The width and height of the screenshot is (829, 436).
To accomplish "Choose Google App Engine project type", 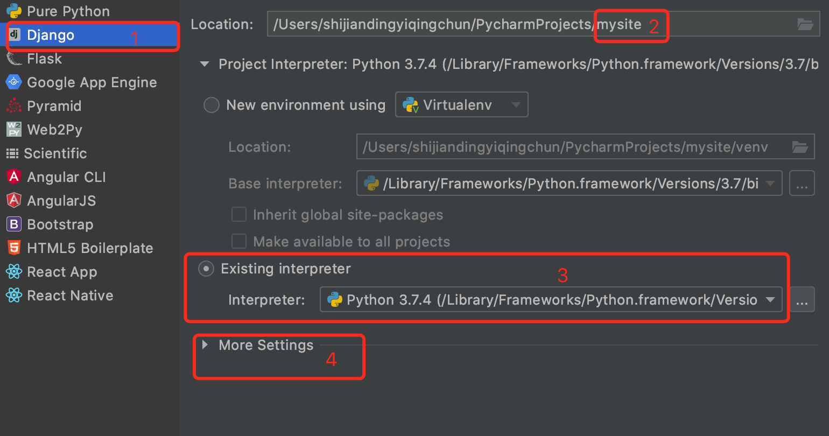I will [92, 82].
